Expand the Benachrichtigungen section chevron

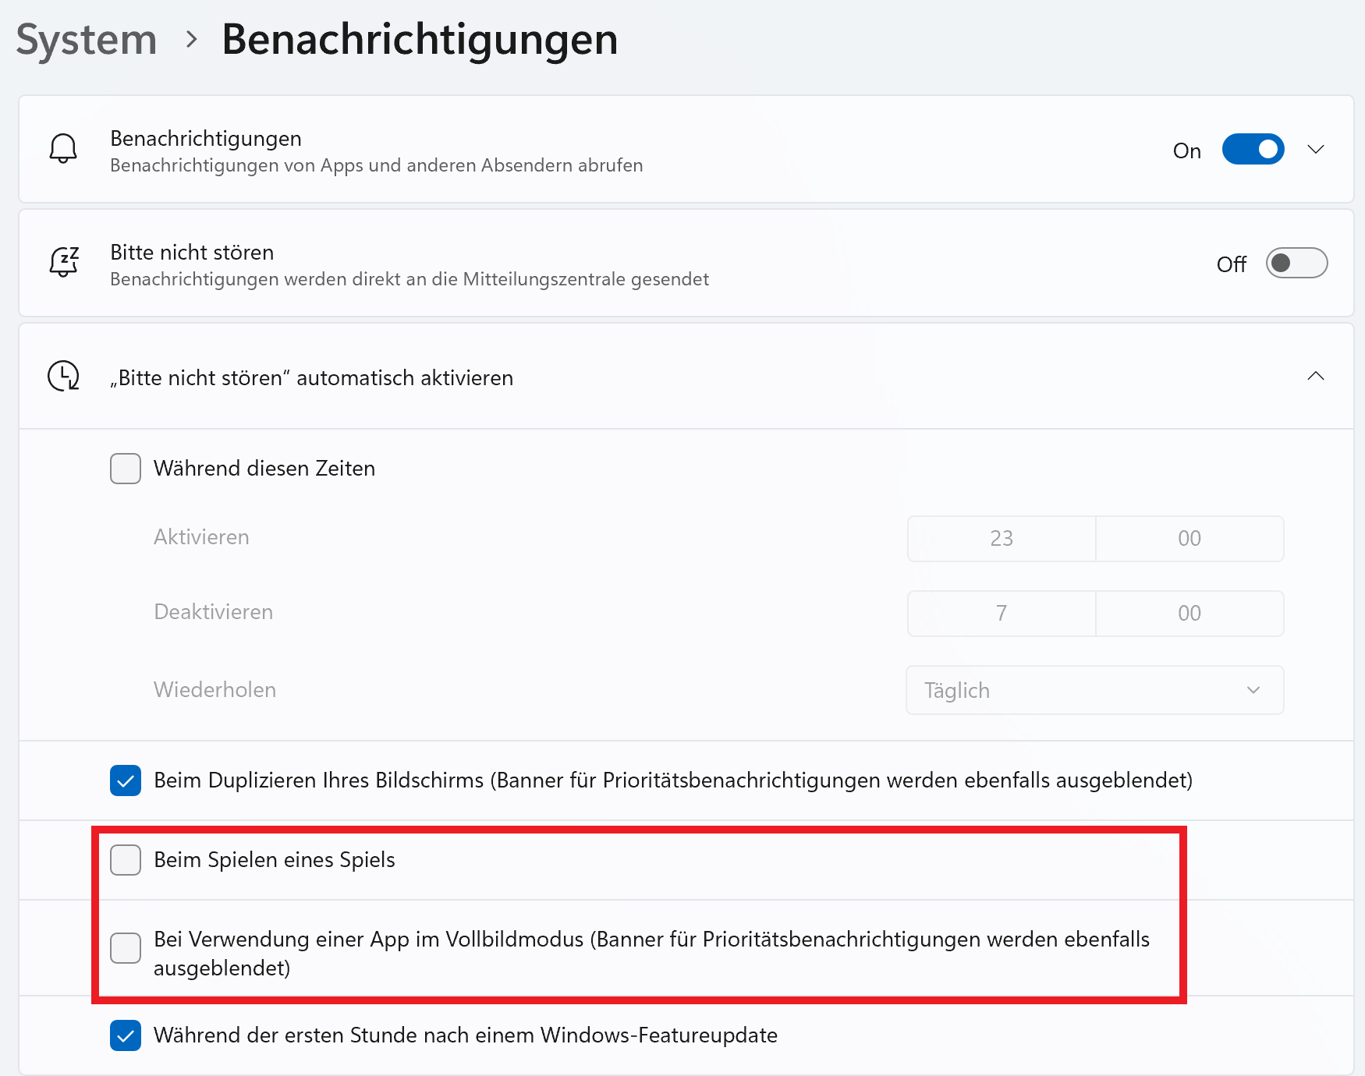[x=1316, y=149]
